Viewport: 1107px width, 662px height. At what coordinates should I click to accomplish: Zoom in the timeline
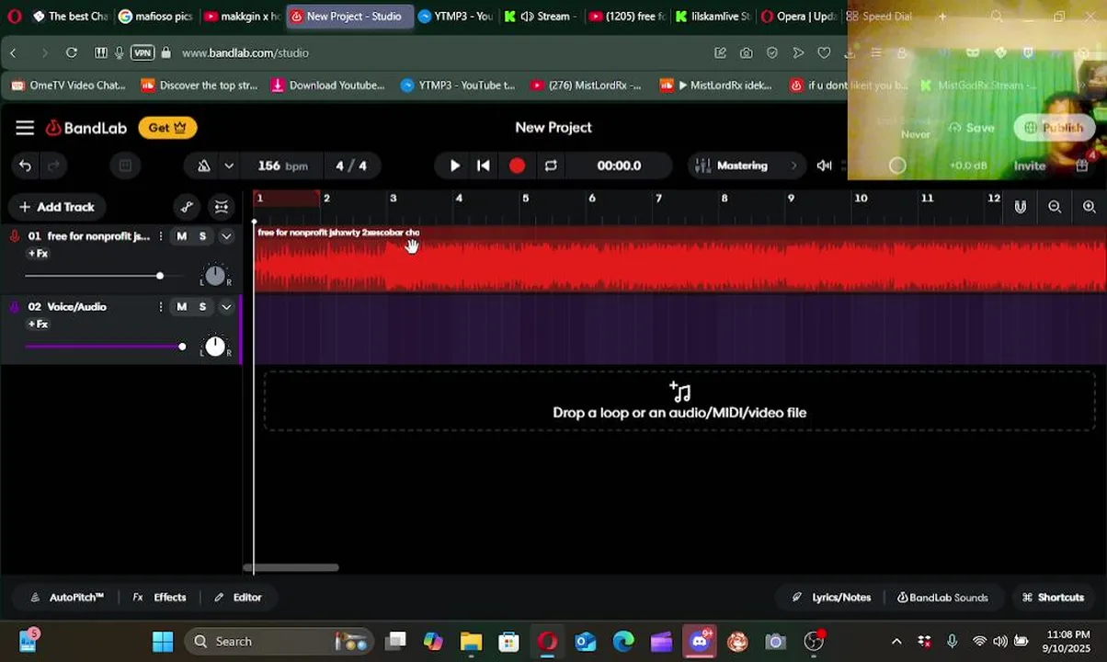1090,207
